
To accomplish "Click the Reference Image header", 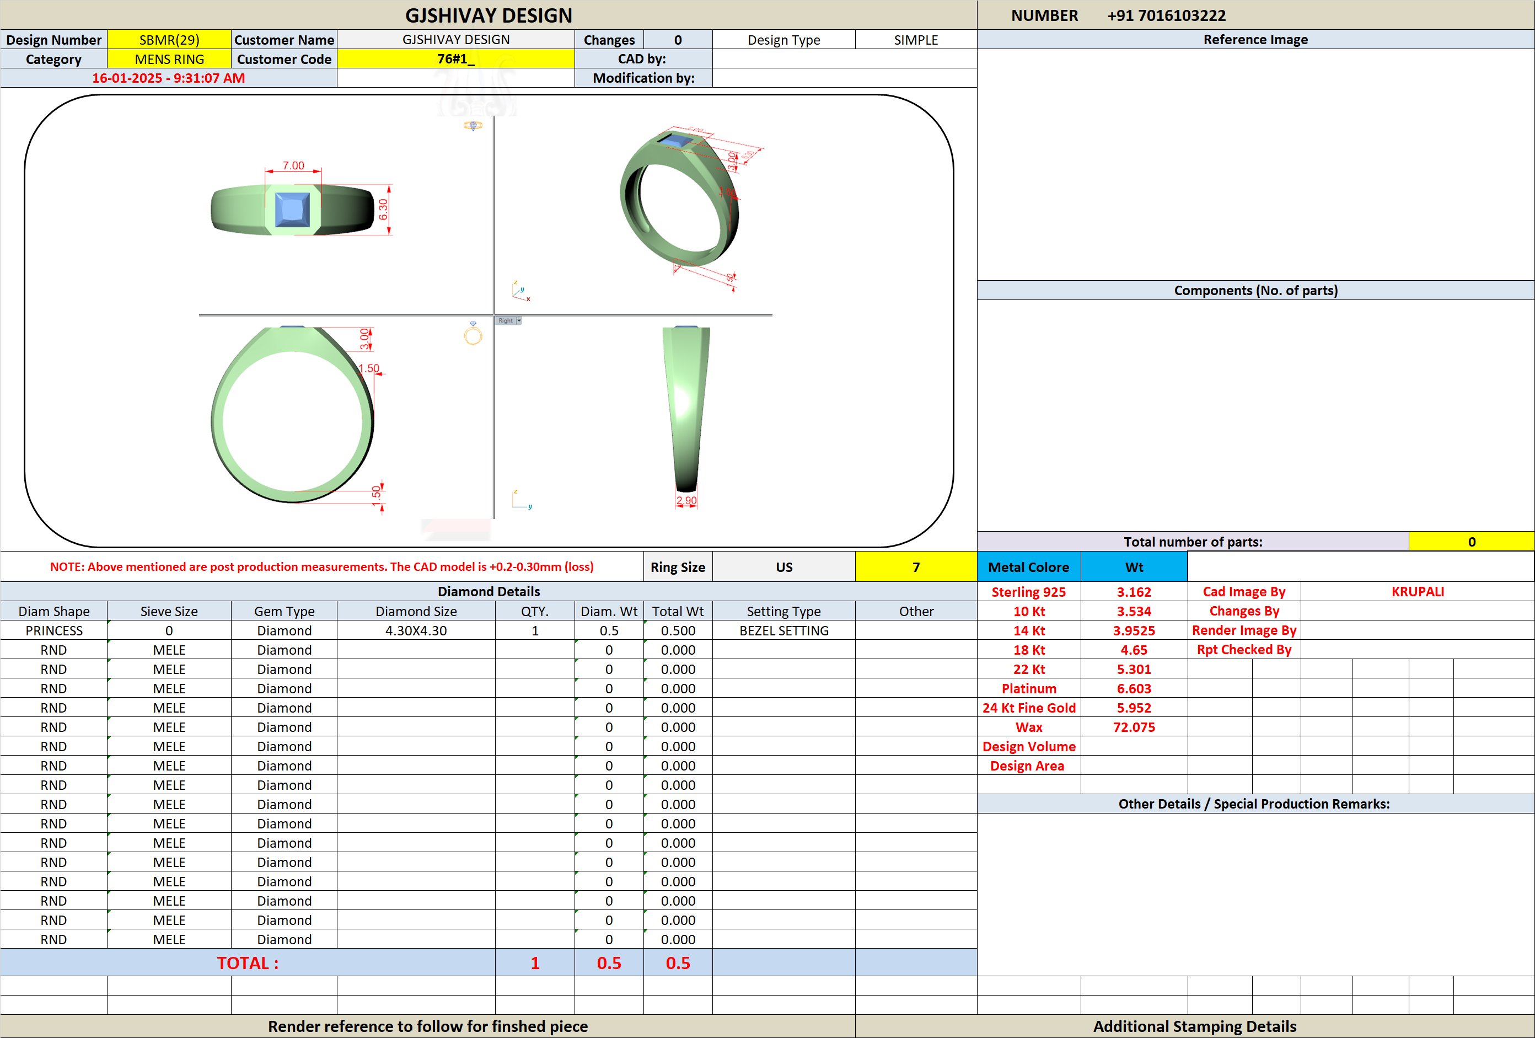I will 1255,40.
